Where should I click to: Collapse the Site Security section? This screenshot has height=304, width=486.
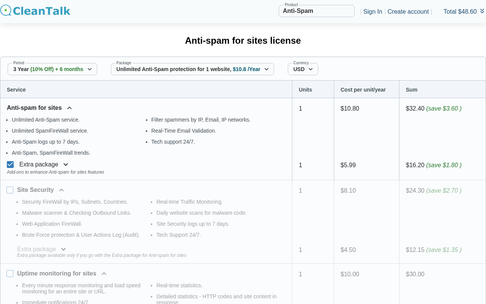(62, 190)
